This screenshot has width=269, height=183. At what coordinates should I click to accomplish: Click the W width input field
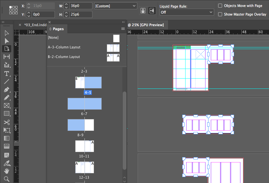(x=81, y=6)
